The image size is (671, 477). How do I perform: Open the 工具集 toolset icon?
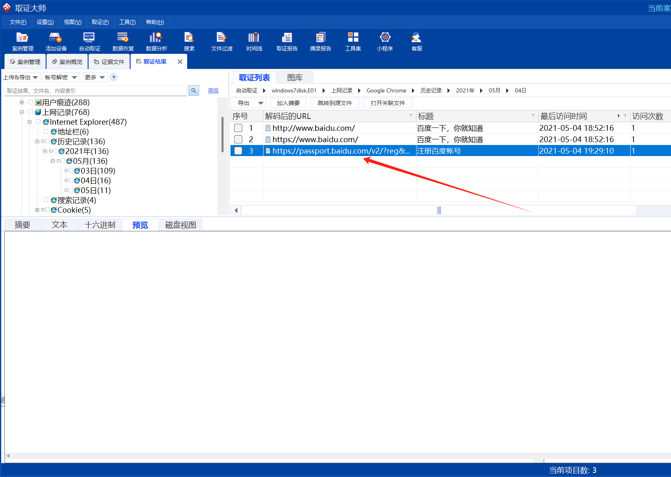[x=353, y=42]
